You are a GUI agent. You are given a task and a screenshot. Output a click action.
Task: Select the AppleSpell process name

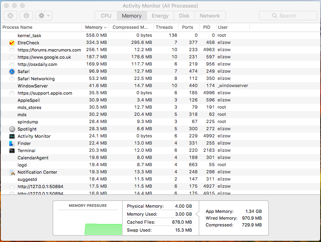(29, 100)
